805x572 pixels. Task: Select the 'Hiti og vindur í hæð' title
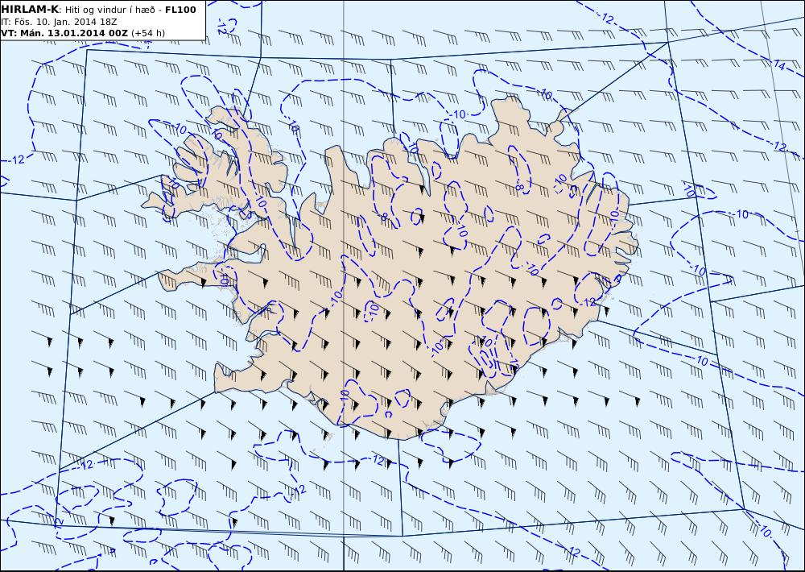109,10
